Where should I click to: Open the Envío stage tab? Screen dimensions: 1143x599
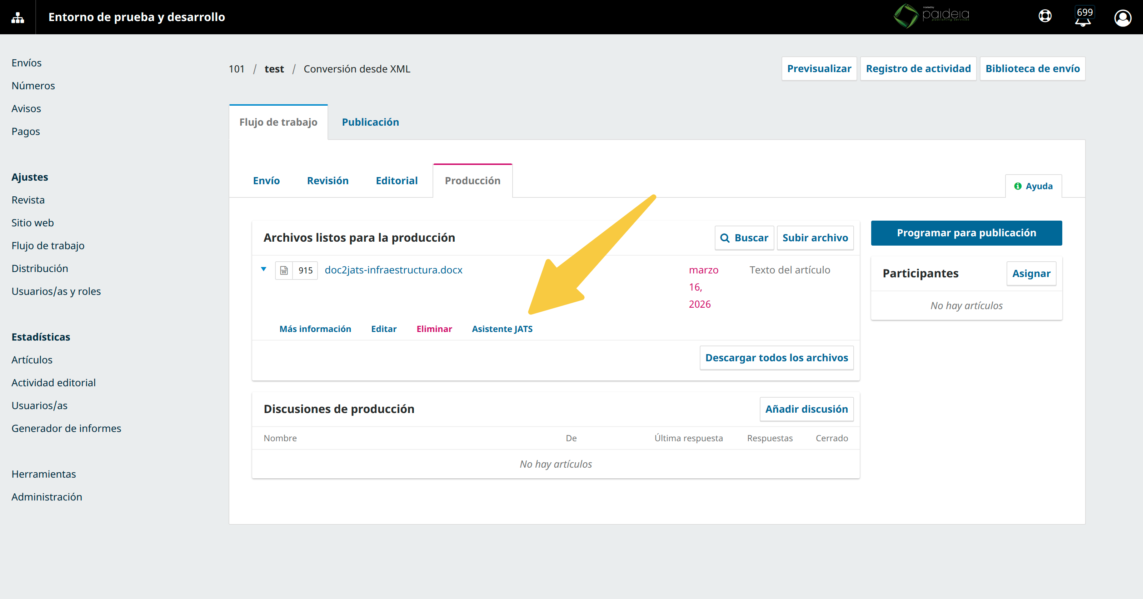click(266, 181)
